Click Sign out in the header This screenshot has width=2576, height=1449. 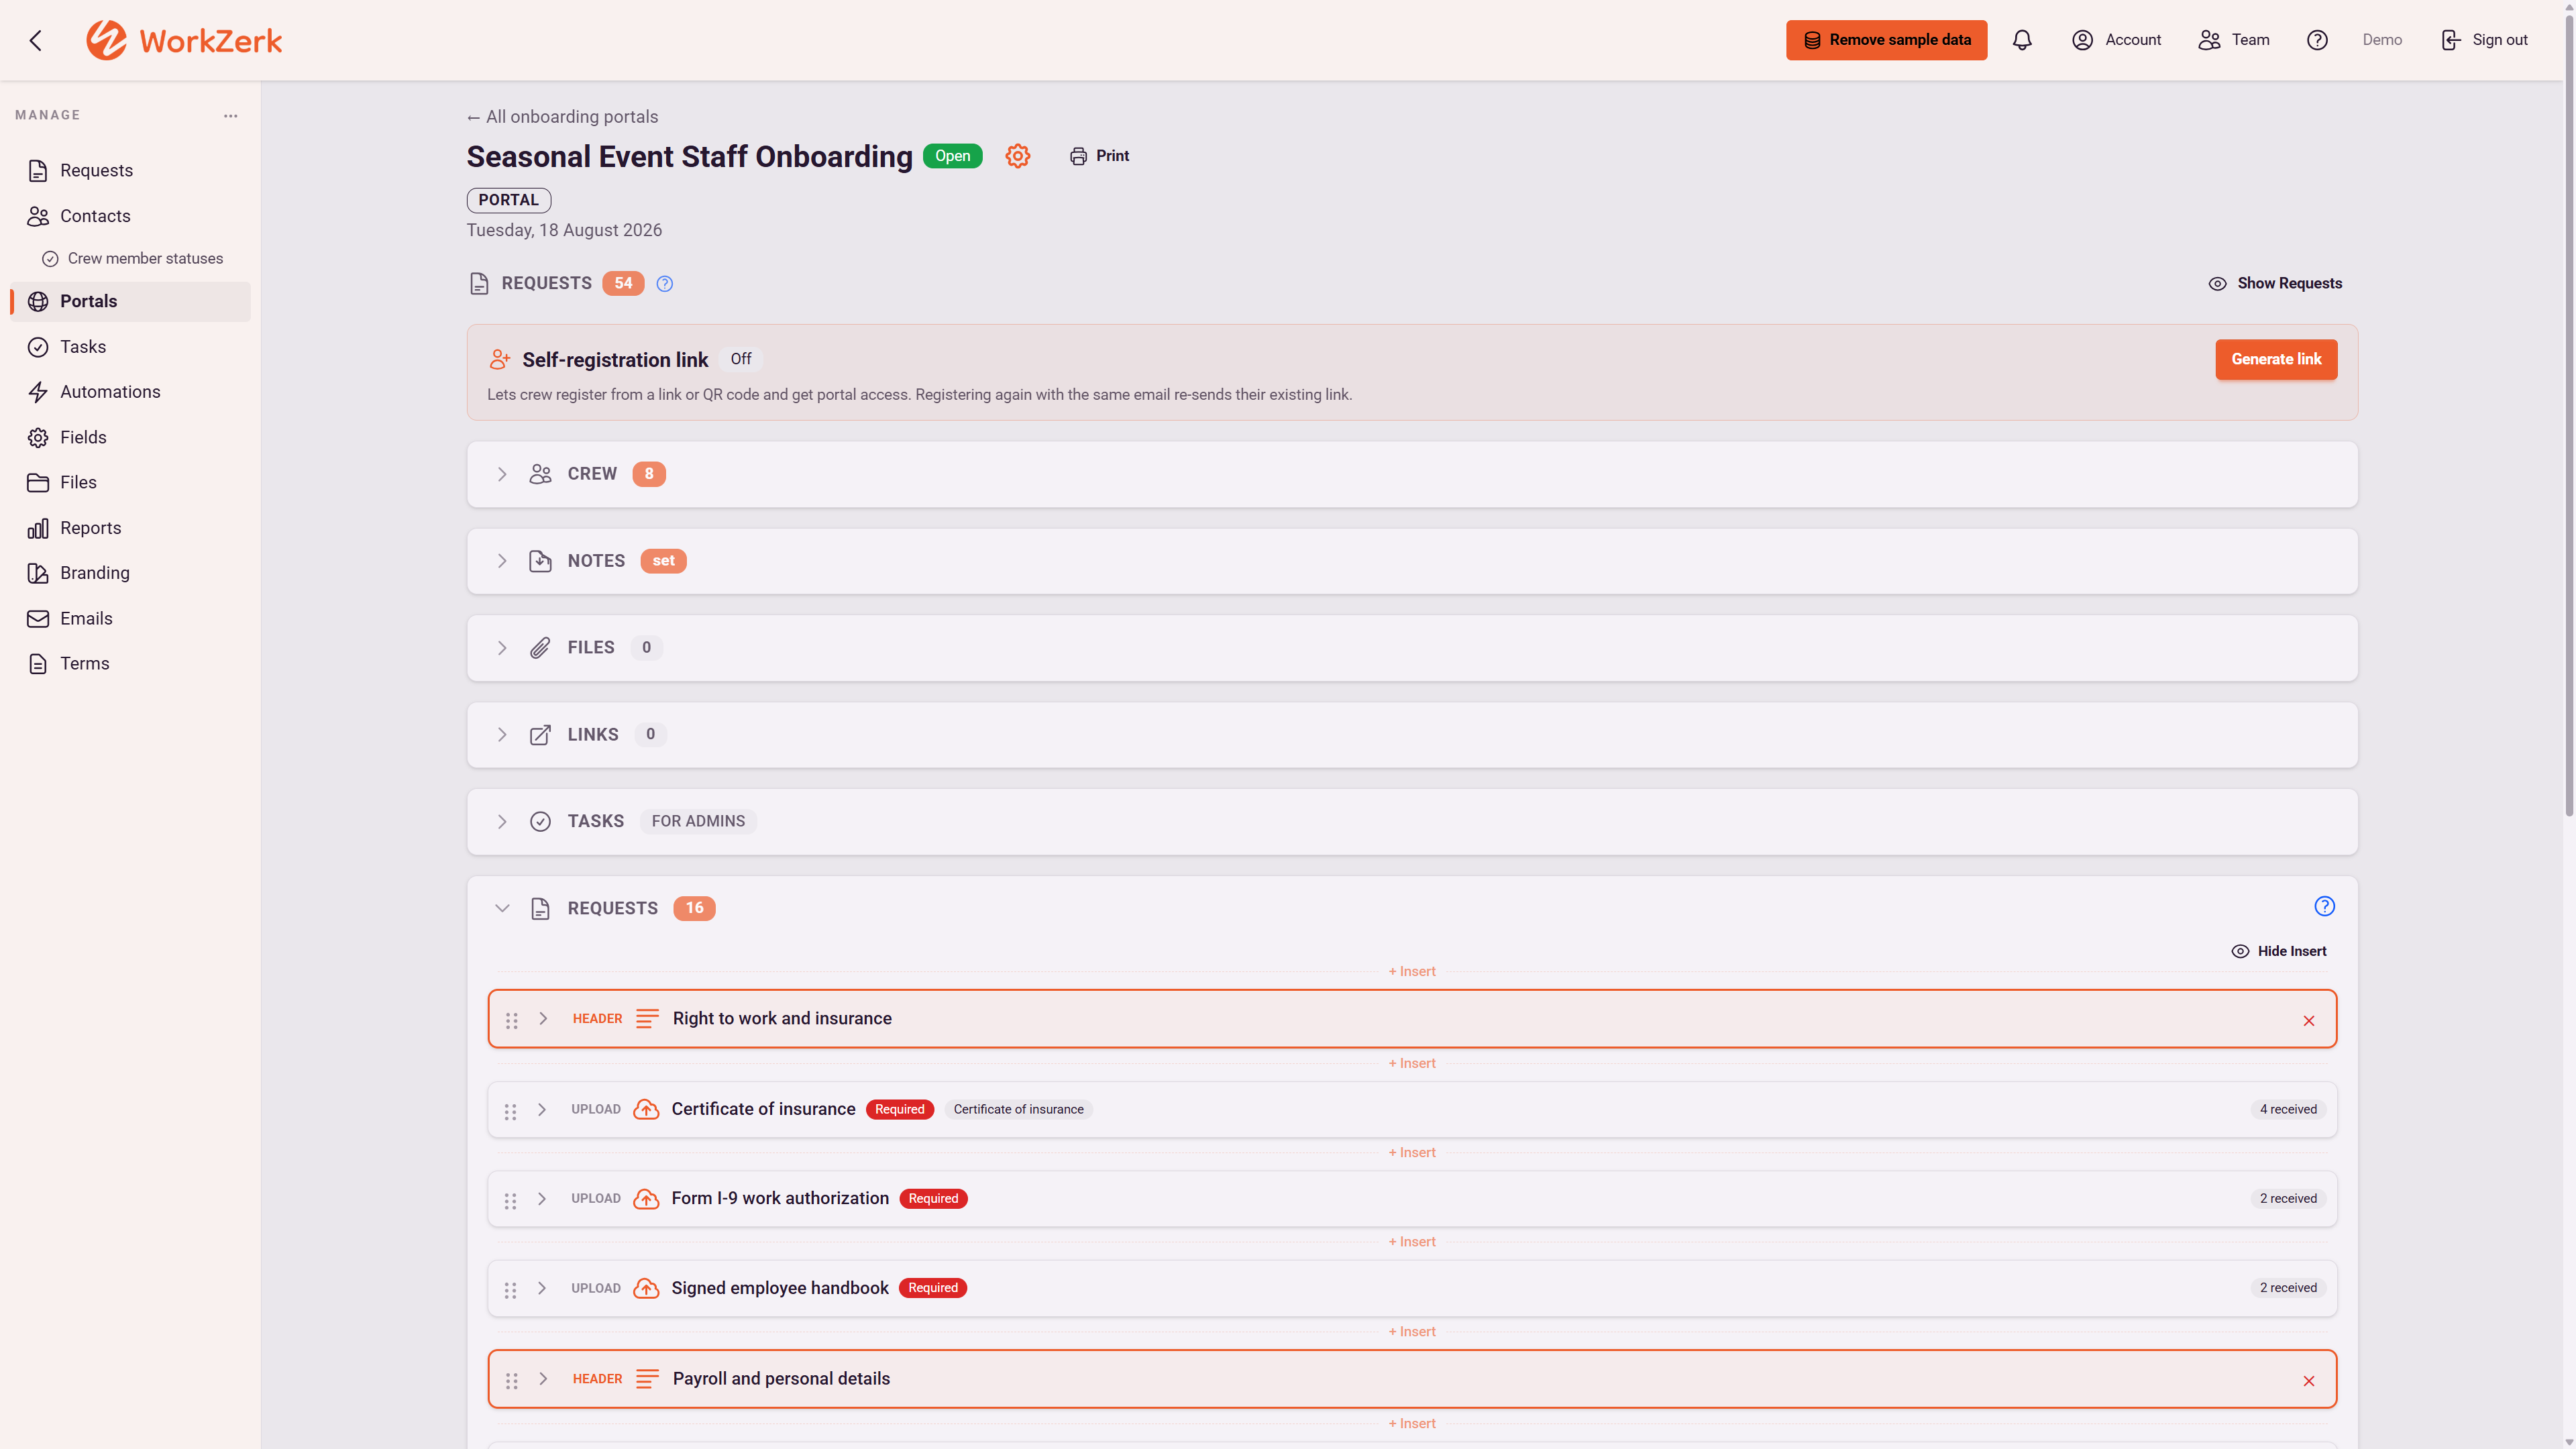click(2484, 40)
